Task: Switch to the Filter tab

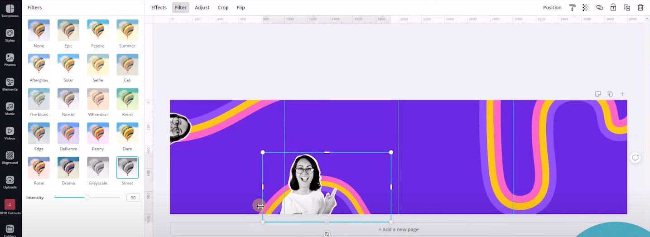Action: click(x=181, y=7)
